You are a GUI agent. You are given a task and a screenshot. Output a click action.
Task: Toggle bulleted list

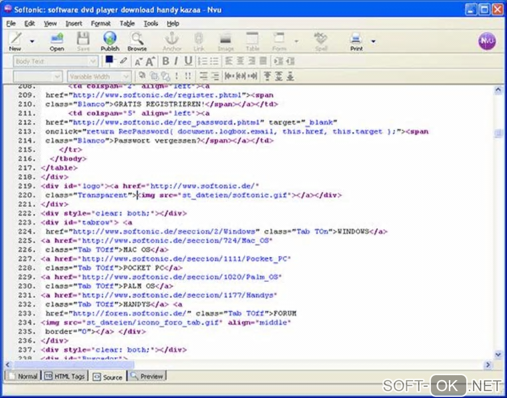(x=214, y=61)
